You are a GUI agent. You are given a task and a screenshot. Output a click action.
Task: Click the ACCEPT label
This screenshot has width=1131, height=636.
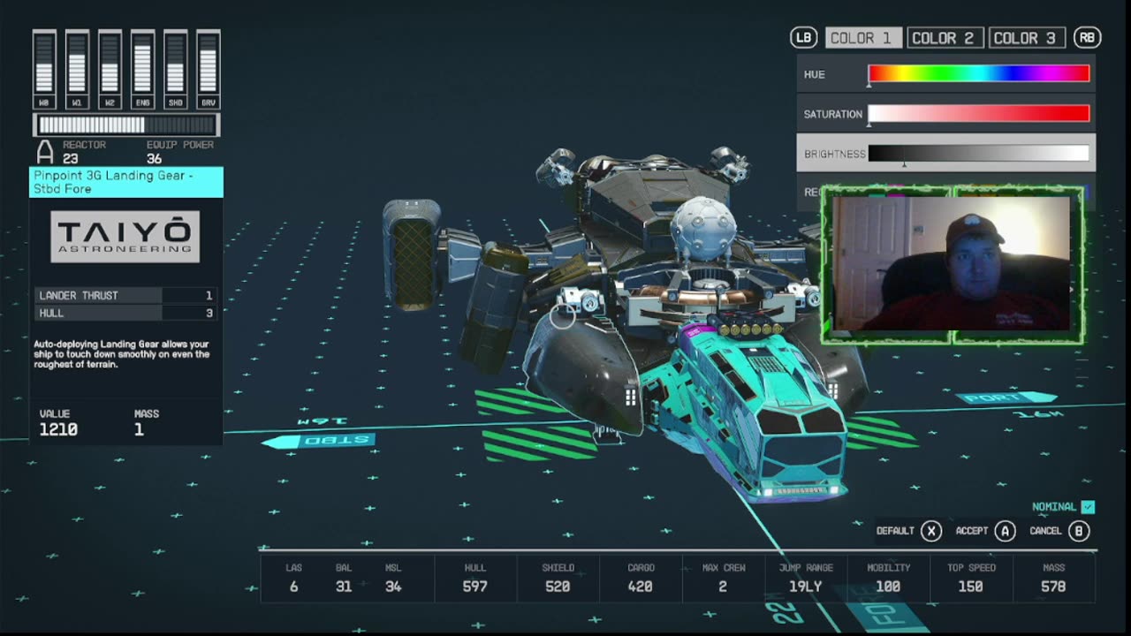click(972, 531)
